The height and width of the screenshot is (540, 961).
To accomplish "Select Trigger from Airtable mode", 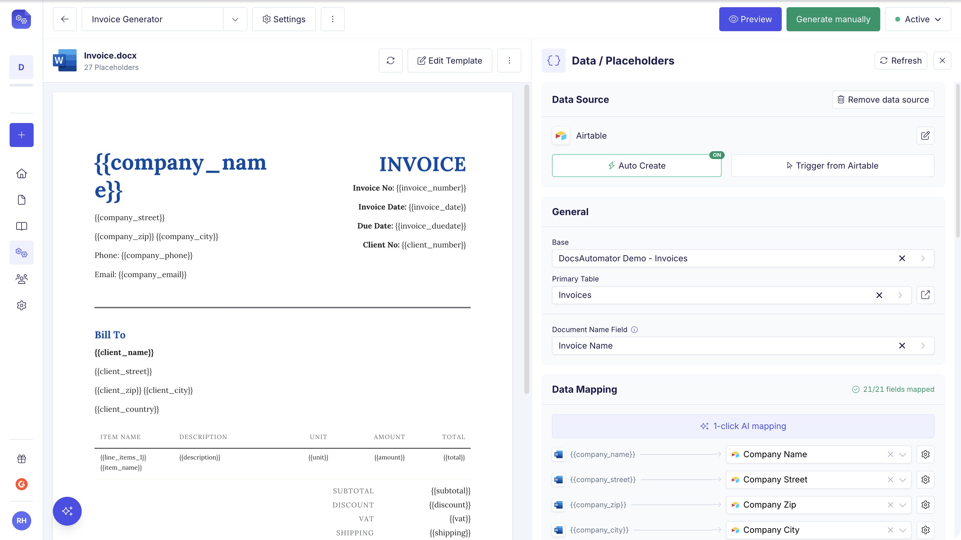I will pyautogui.click(x=833, y=166).
